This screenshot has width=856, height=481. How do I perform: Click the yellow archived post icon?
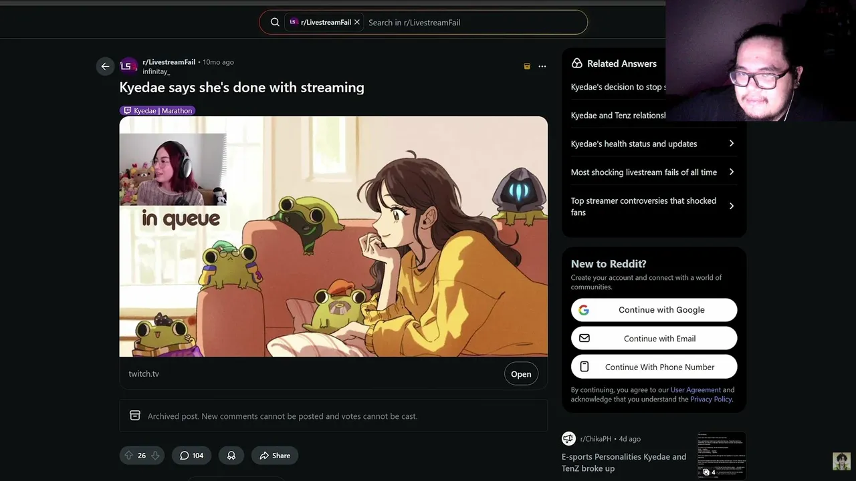coord(527,66)
